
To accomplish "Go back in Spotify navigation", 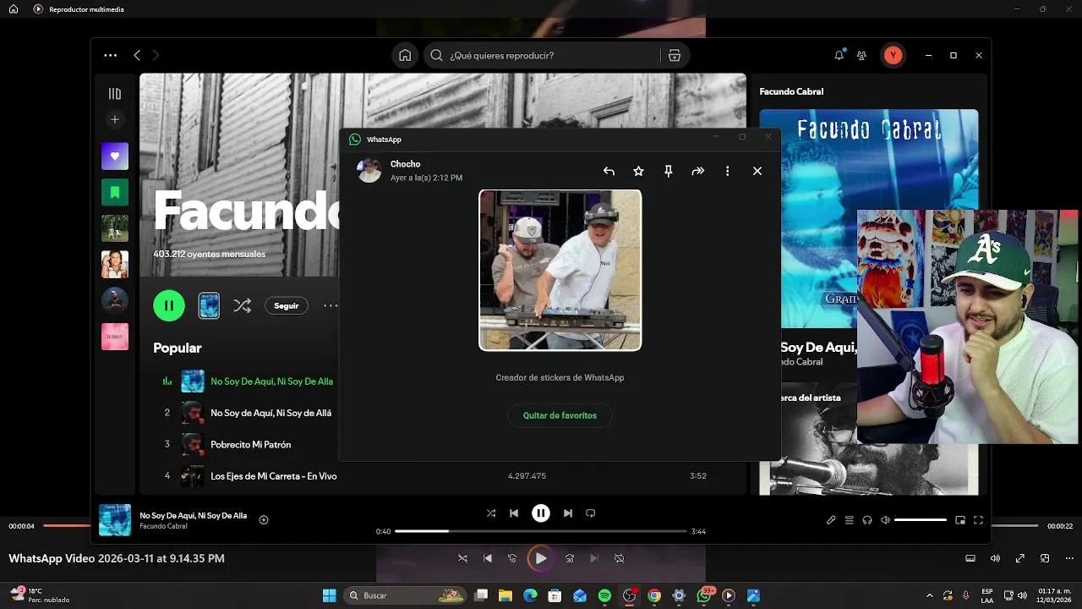I will pyautogui.click(x=137, y=55).
